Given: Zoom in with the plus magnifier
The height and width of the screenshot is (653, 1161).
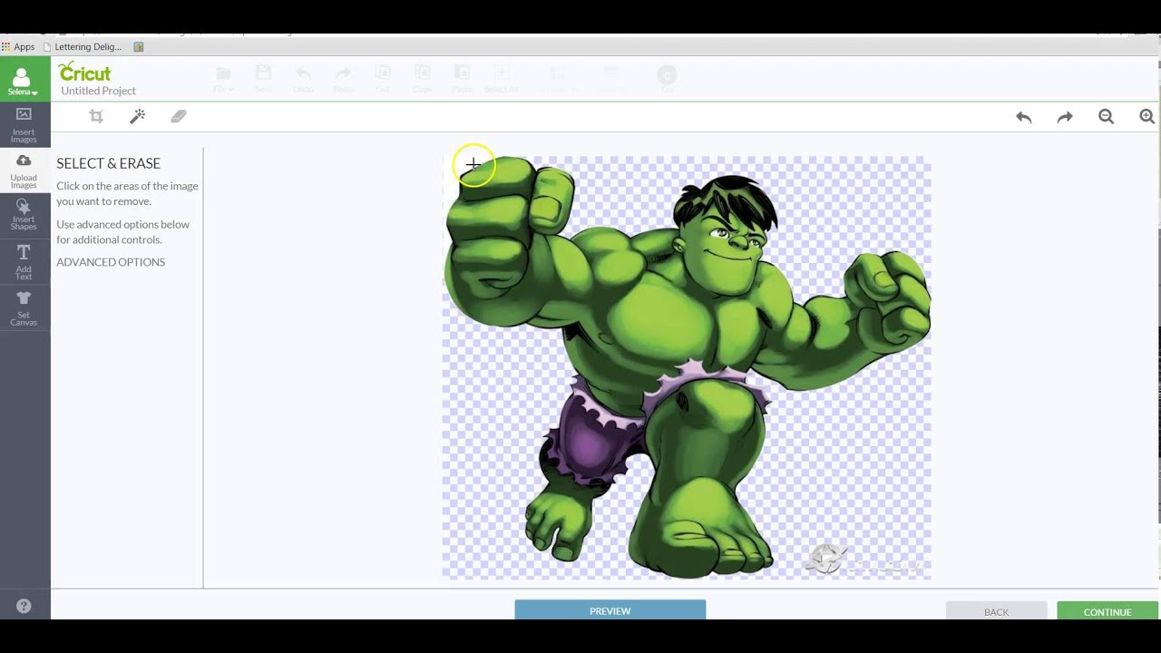Looking at the screenshot, I should [1147, 117].
